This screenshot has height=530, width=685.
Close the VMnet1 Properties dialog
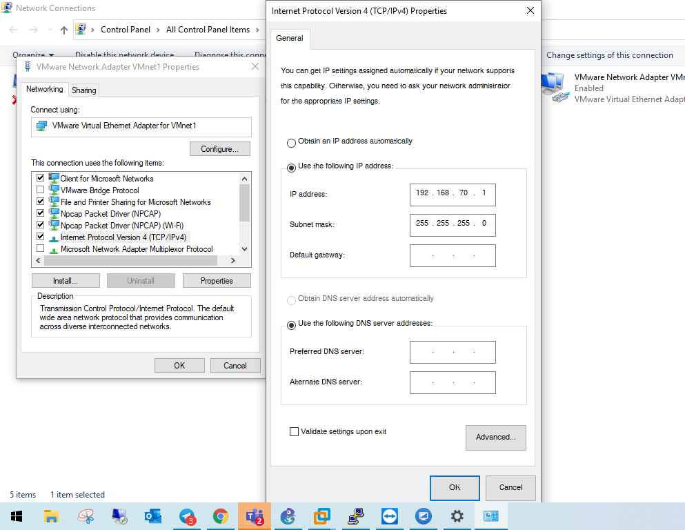pyautogui.click(x=255, y=66)
